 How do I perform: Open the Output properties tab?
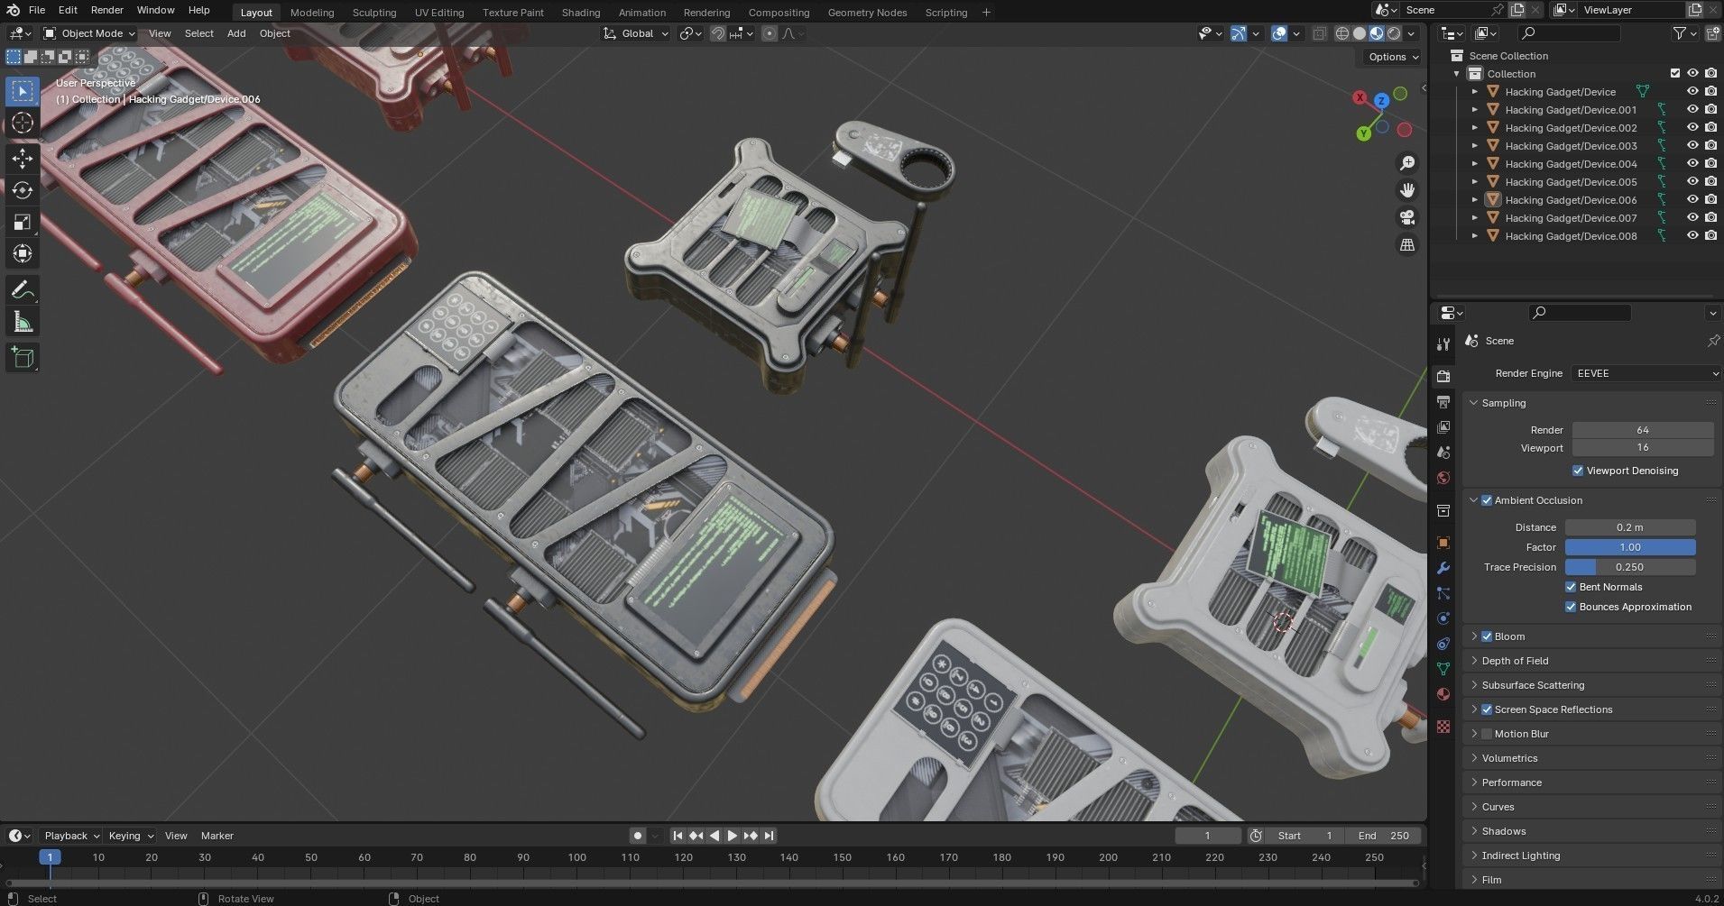coord(1443,401)
